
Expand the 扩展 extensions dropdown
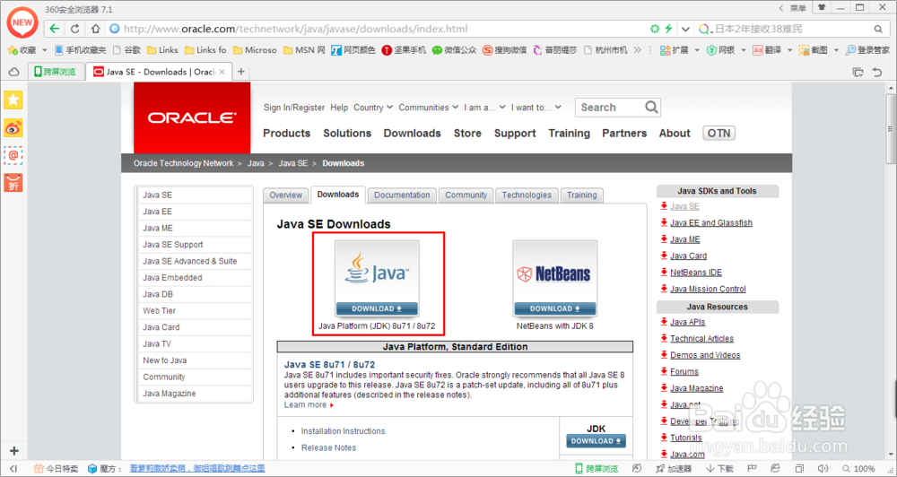coord(697,50)
